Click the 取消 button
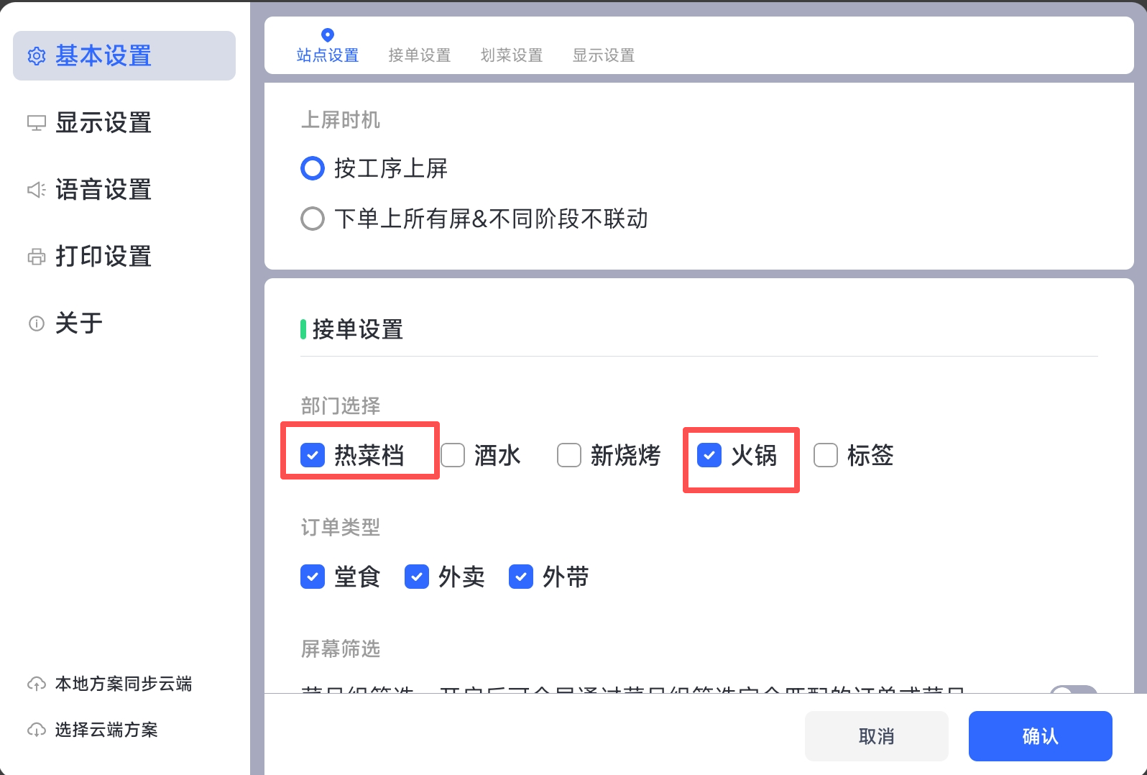Image resolution: width=1147 pixels, height=775 pixels. [876, 735]
